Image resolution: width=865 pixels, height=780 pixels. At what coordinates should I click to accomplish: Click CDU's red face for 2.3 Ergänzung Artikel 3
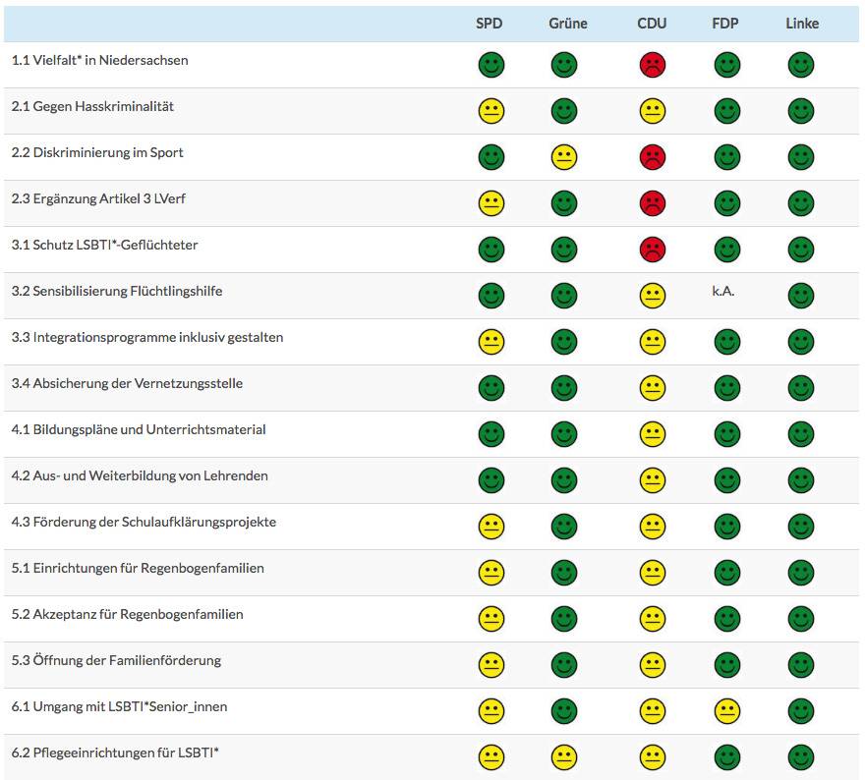point(653,203)
